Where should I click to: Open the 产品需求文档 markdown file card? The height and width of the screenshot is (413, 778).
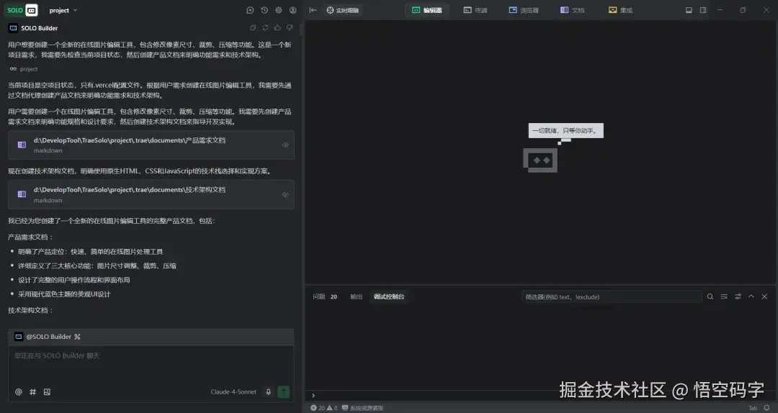coord(151,145)
